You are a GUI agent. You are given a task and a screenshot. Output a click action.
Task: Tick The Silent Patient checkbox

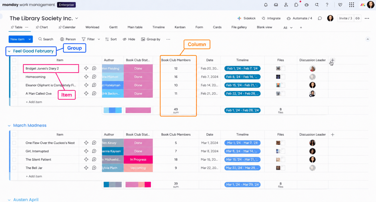(x=14, y=160)
